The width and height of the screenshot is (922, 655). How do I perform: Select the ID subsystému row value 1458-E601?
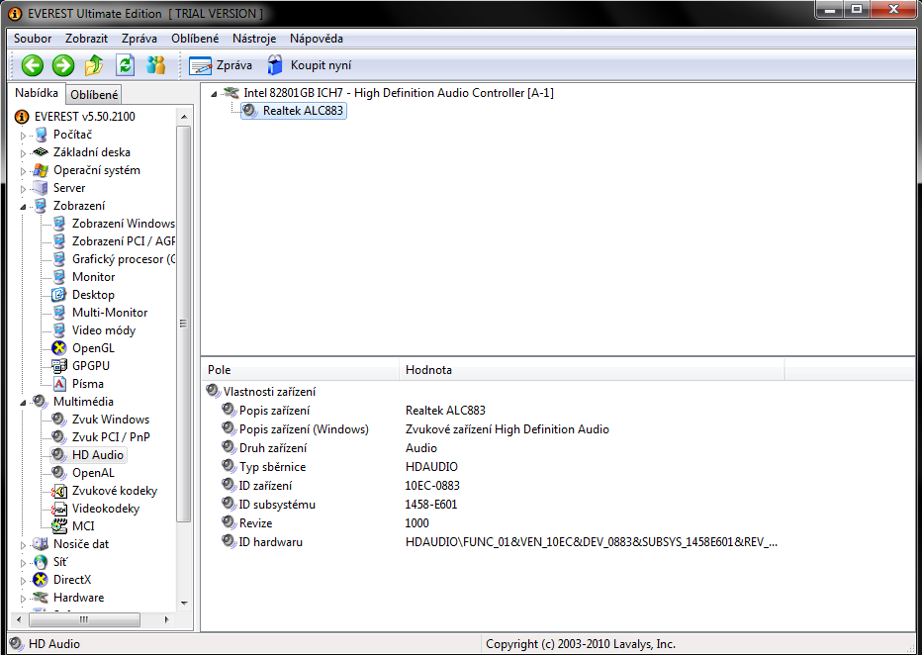tap(431, 505)
